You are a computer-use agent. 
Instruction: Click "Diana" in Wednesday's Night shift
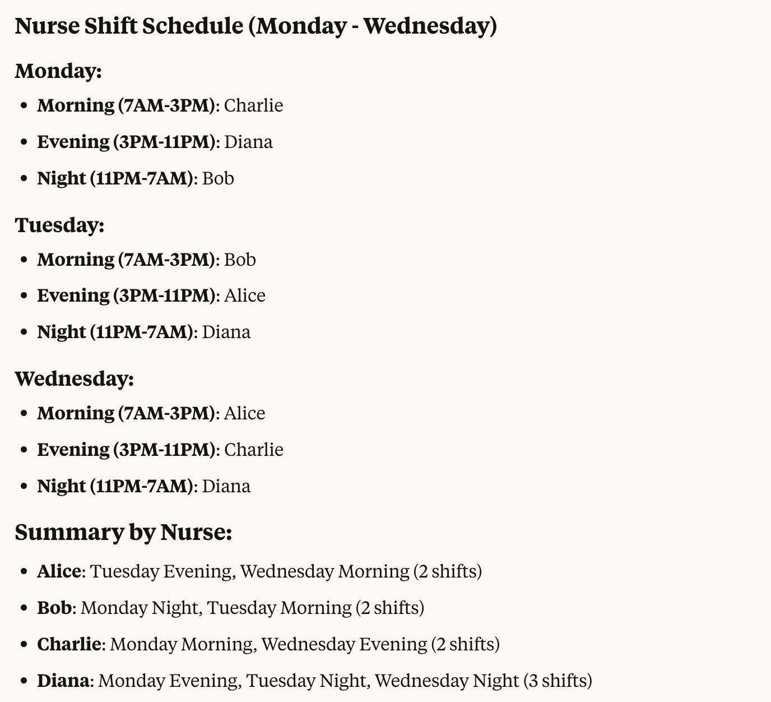[x=226, y=486]
